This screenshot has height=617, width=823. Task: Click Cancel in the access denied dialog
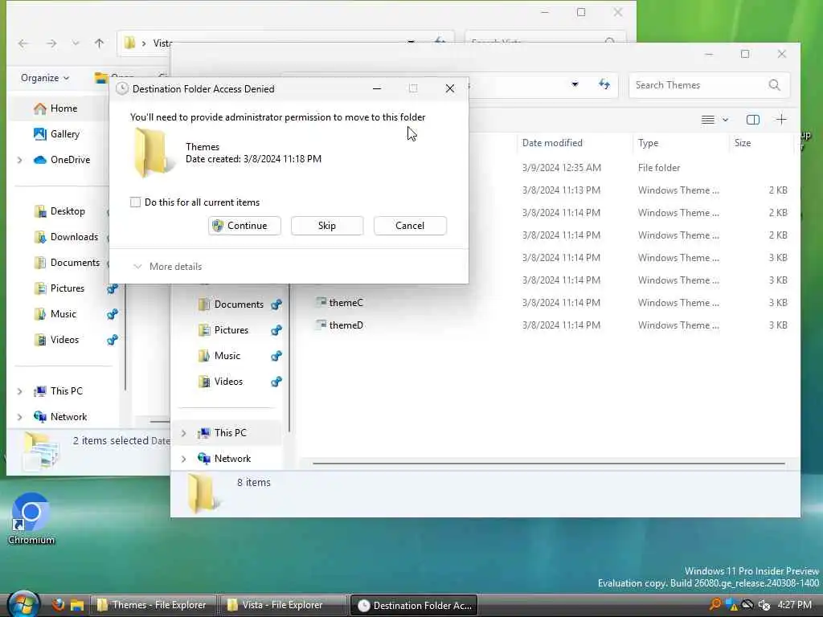[410, 226]
